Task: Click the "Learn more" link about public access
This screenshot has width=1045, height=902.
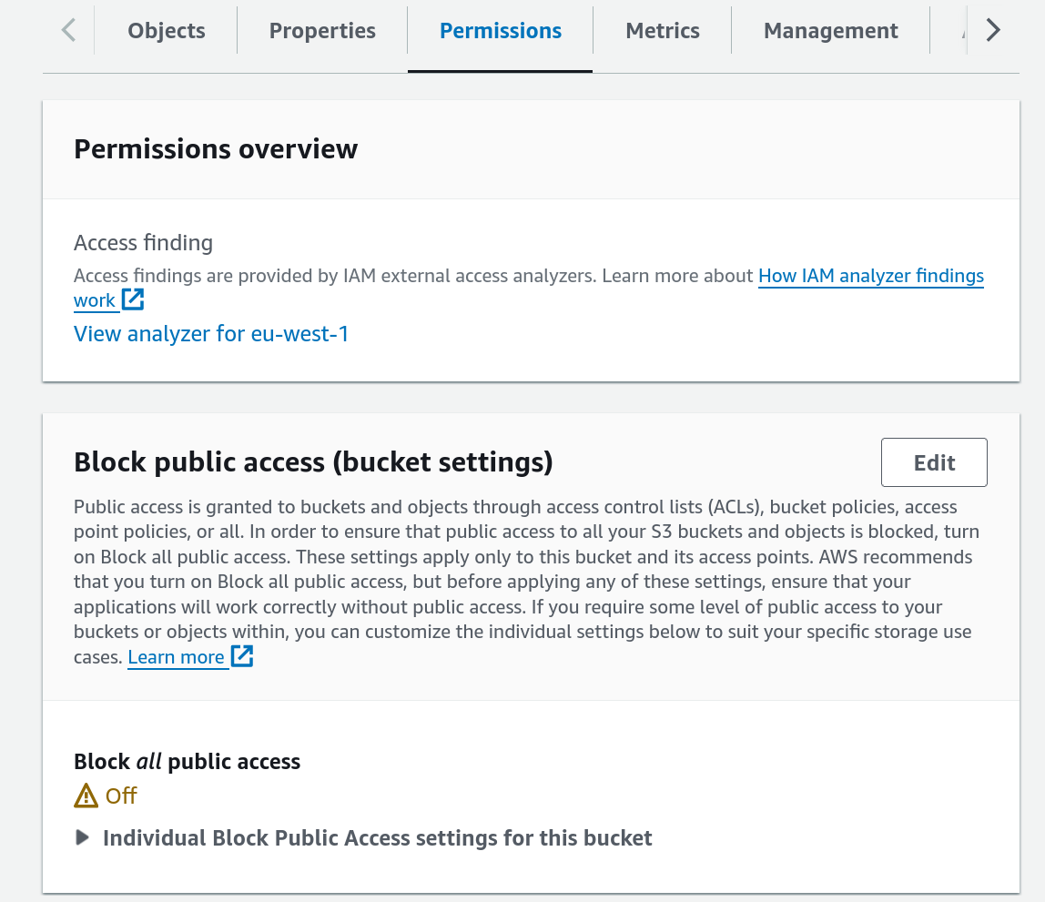Action: 177,656
